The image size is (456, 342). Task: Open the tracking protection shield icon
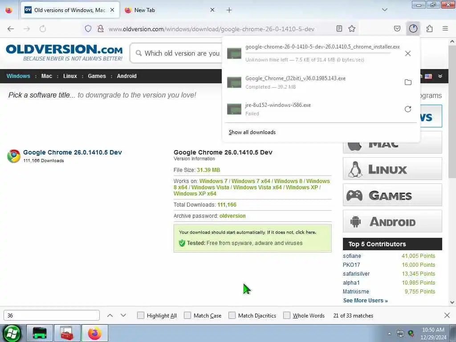tap(88, 28)
